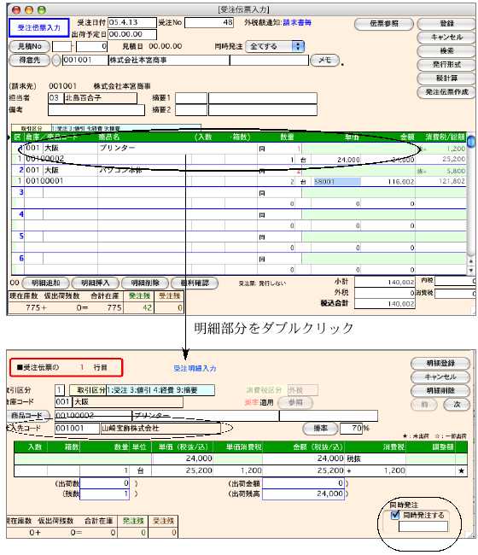Viewport: 478px width, 555px height.
Task: Click product code 00100001 in row 2
Action: 44,181
